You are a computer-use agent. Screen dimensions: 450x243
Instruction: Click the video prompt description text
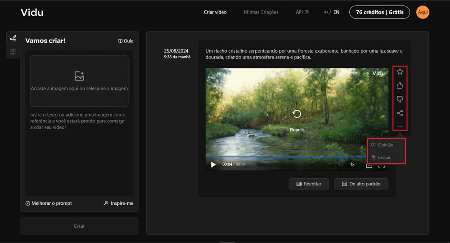click(x=304, y=54)
